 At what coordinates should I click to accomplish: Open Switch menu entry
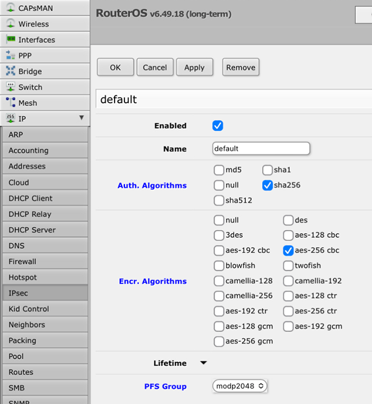pyautogui.click(x=45, y=87)
